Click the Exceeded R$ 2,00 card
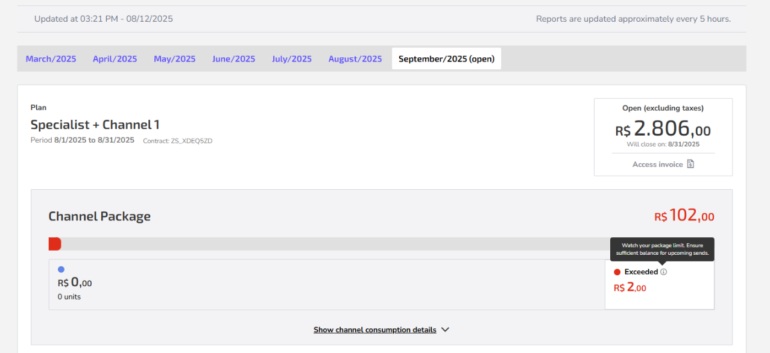Image resolution: width=770 pixels, height=353 pixels. point(660,285)
